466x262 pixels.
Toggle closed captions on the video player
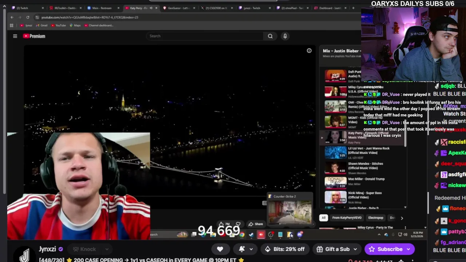pos(264,203)
